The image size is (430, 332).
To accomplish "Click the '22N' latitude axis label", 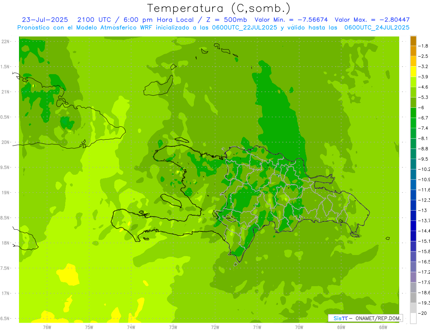I will point(6,42).
